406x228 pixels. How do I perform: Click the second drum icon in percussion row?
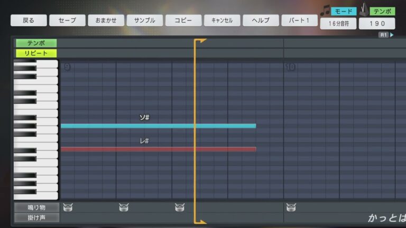124,207
